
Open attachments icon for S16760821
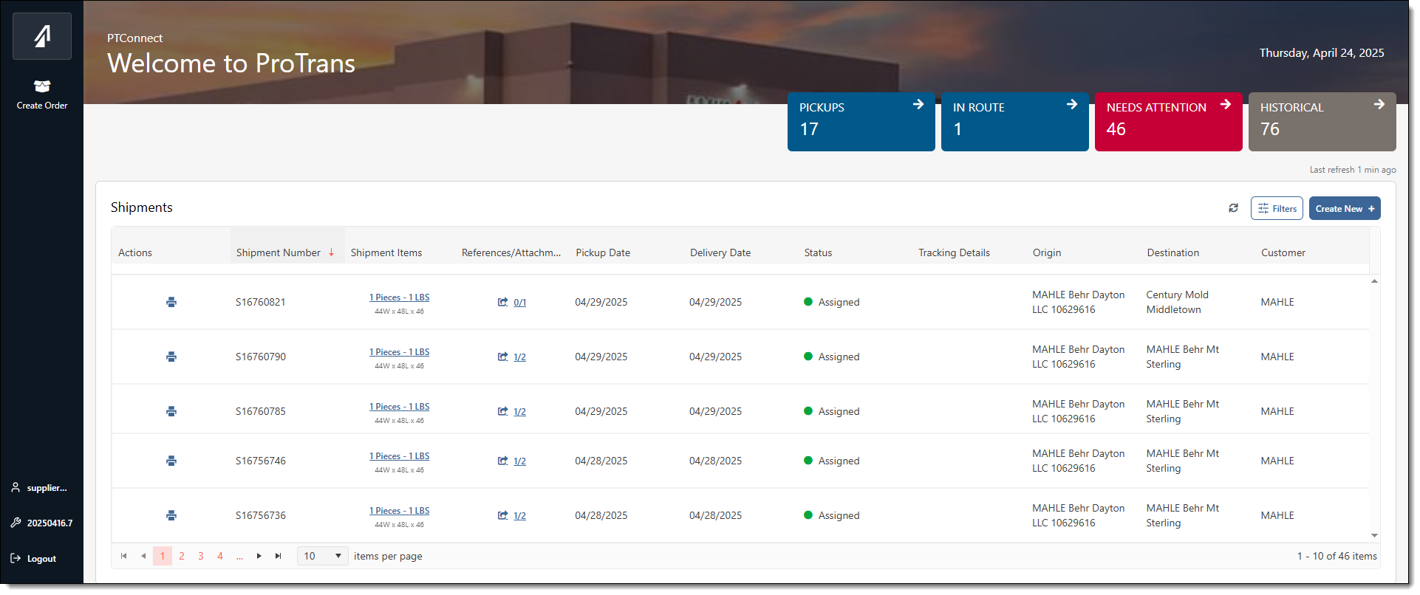click(502, 302)
